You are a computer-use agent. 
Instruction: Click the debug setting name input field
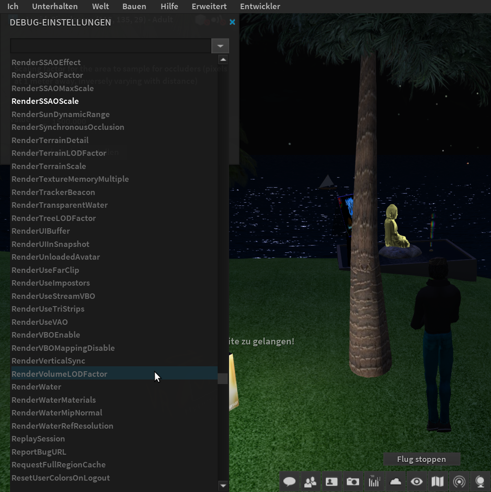pos(110,46)
